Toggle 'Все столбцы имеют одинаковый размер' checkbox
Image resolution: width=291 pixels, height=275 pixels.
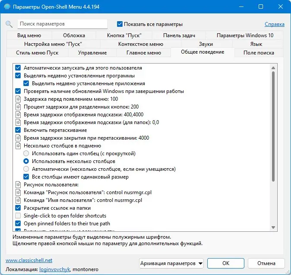(x=26, y=177)
